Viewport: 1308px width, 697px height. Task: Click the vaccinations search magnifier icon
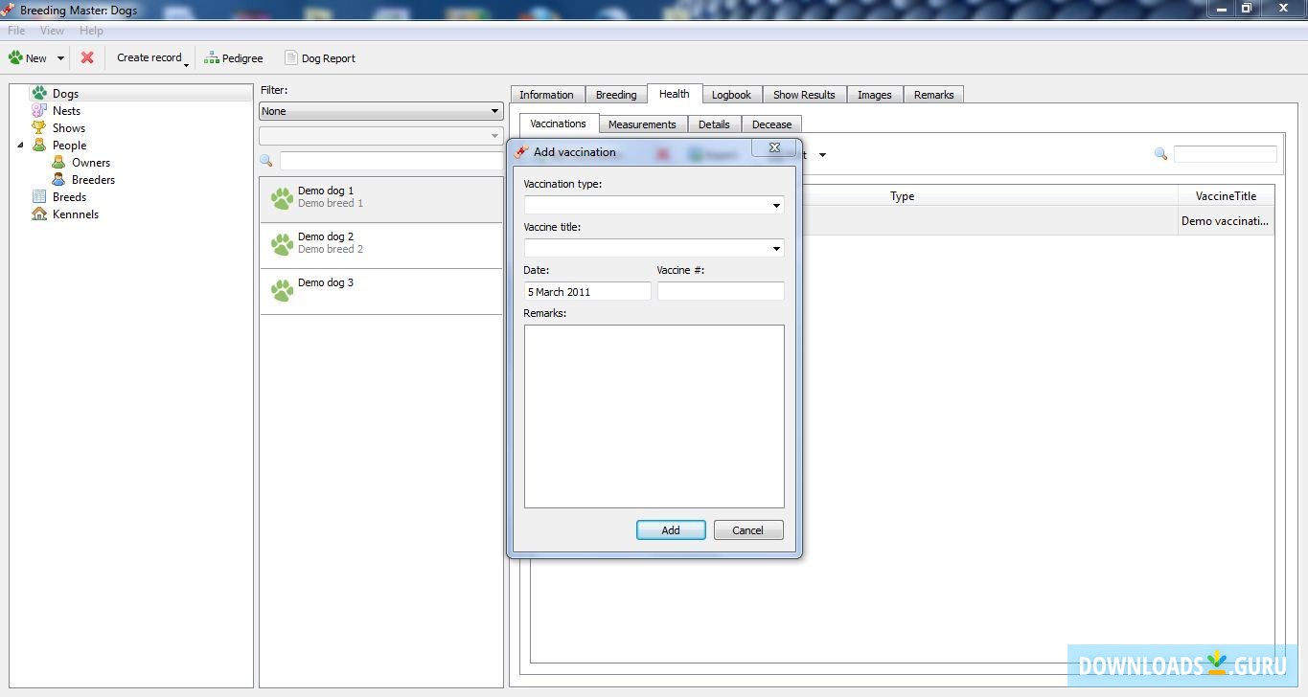point(1160,154)
